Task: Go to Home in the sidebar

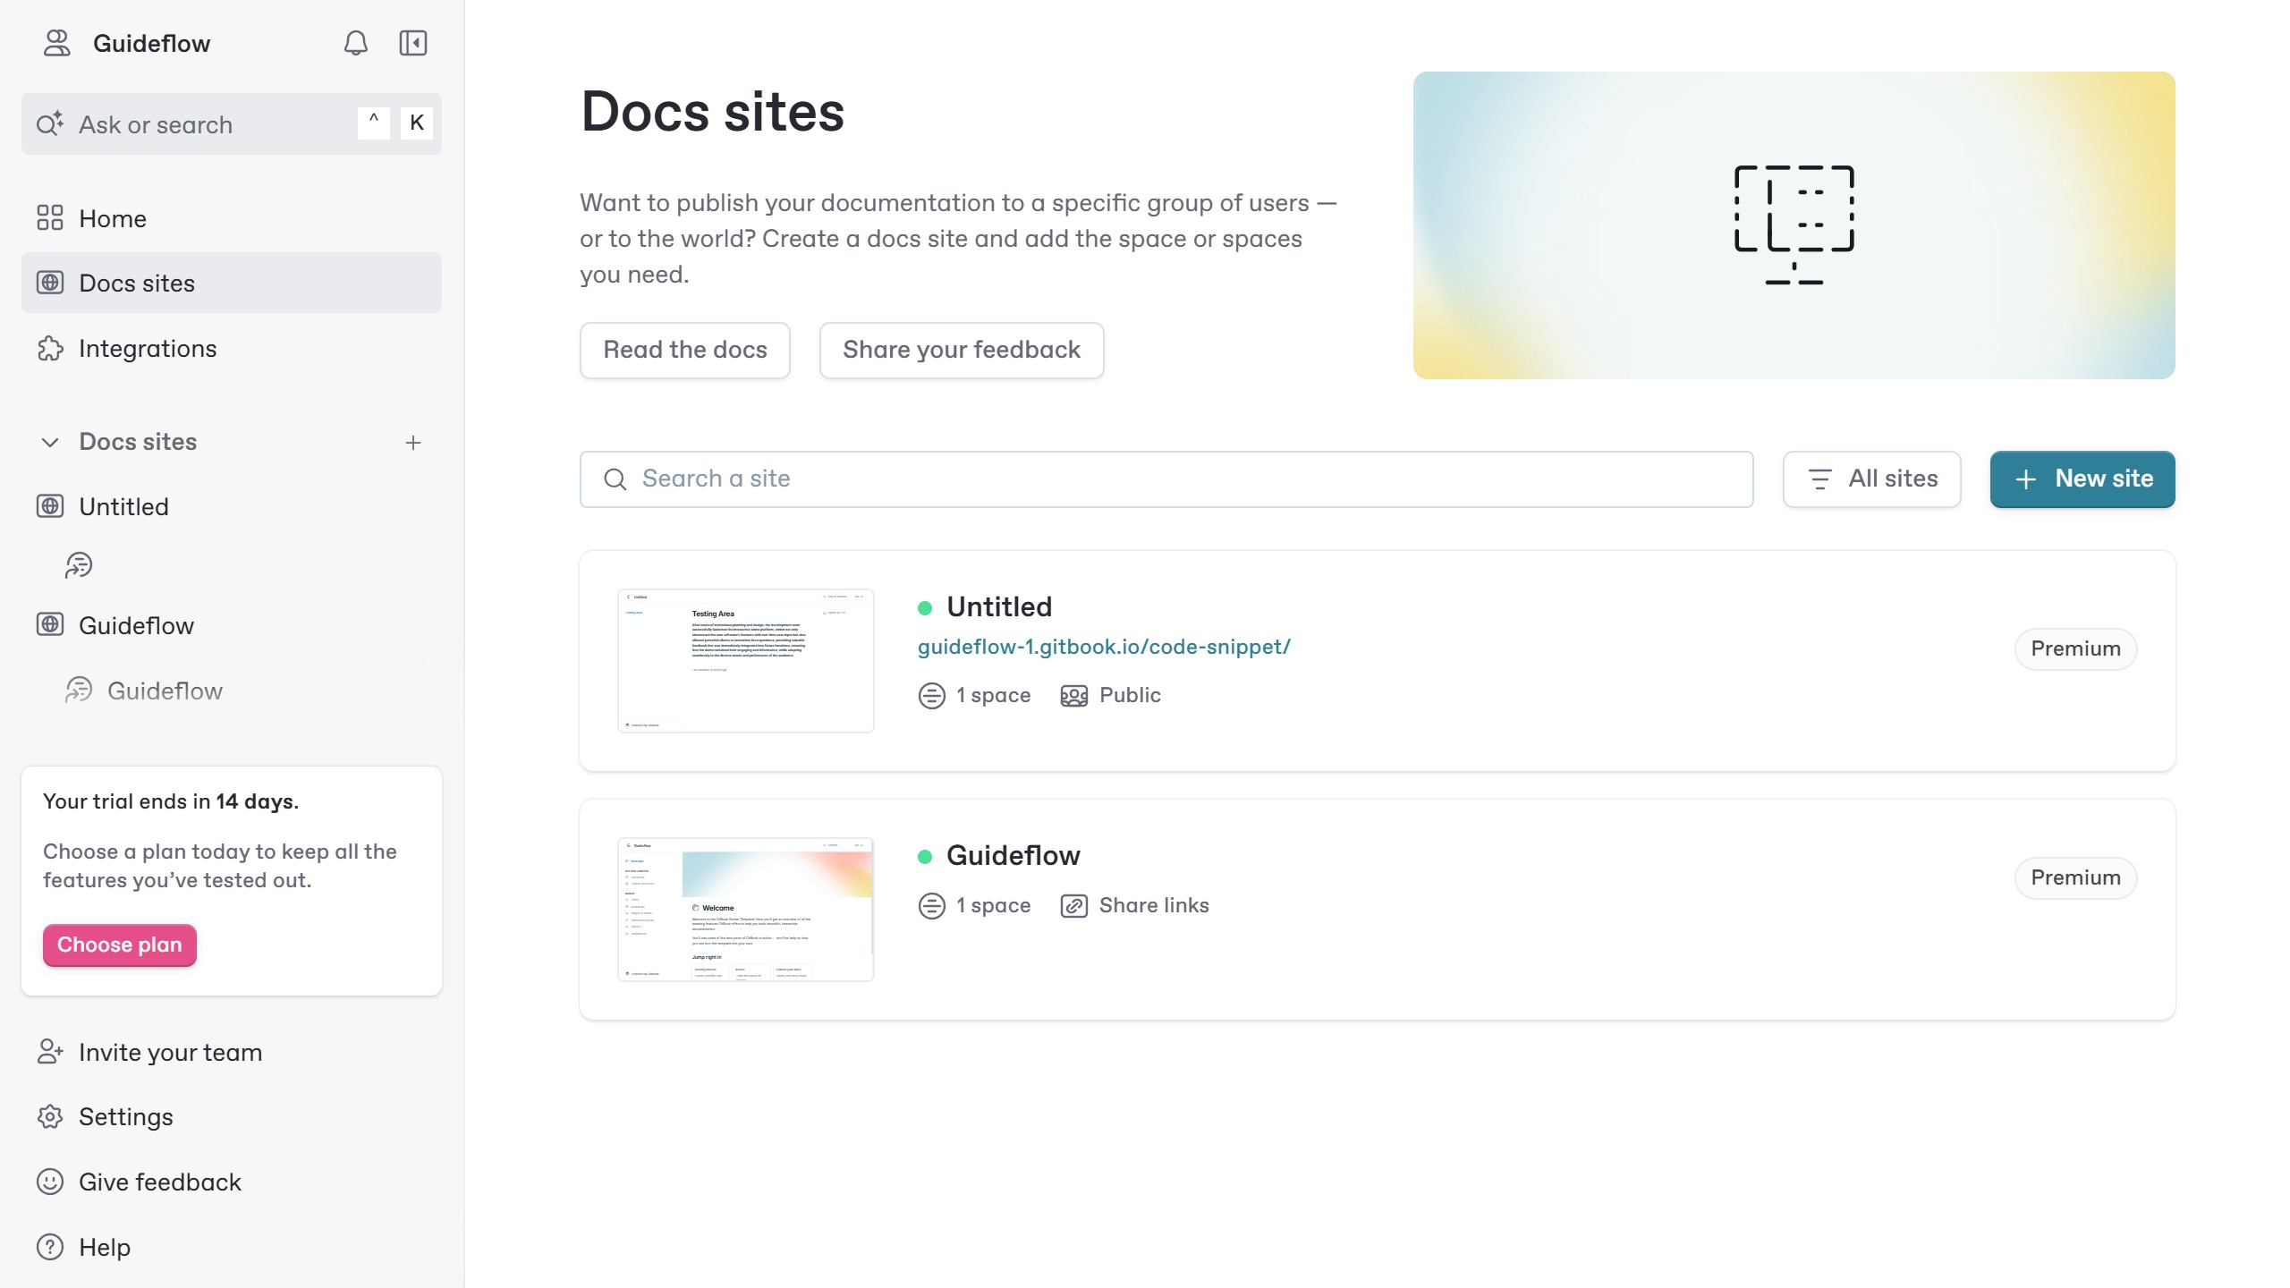Action: 232,218
